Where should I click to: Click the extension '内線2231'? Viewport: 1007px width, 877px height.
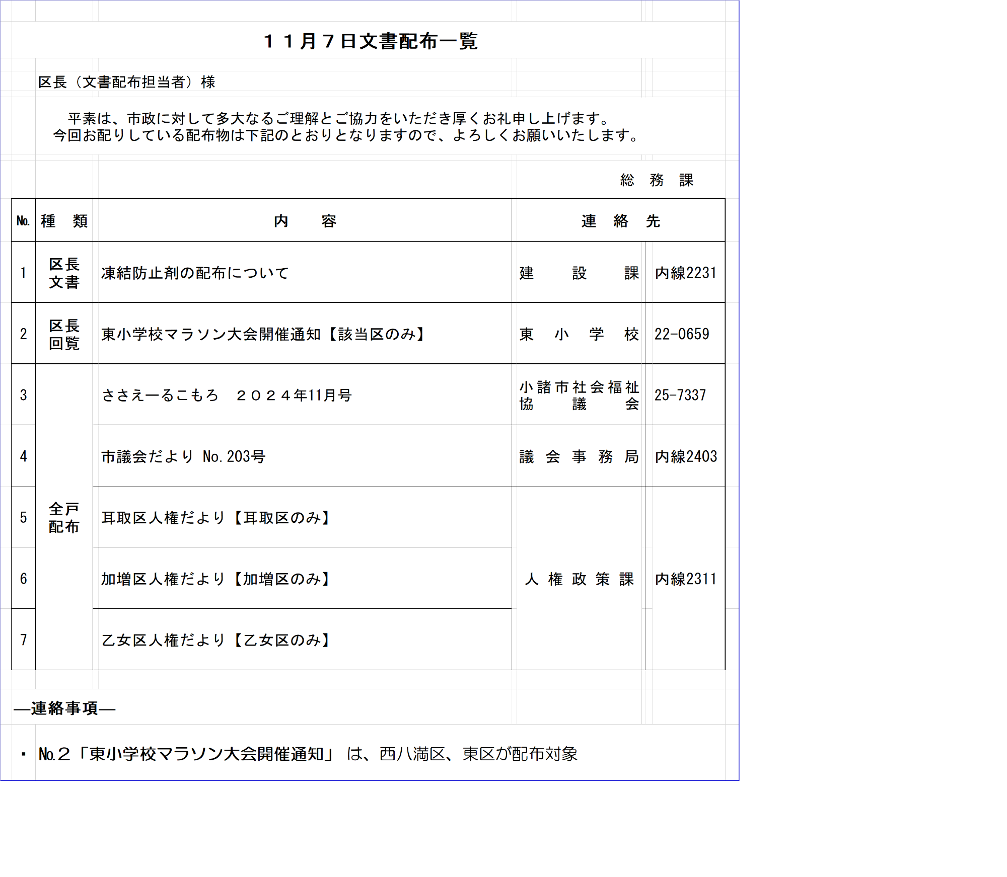coord(686,273)
